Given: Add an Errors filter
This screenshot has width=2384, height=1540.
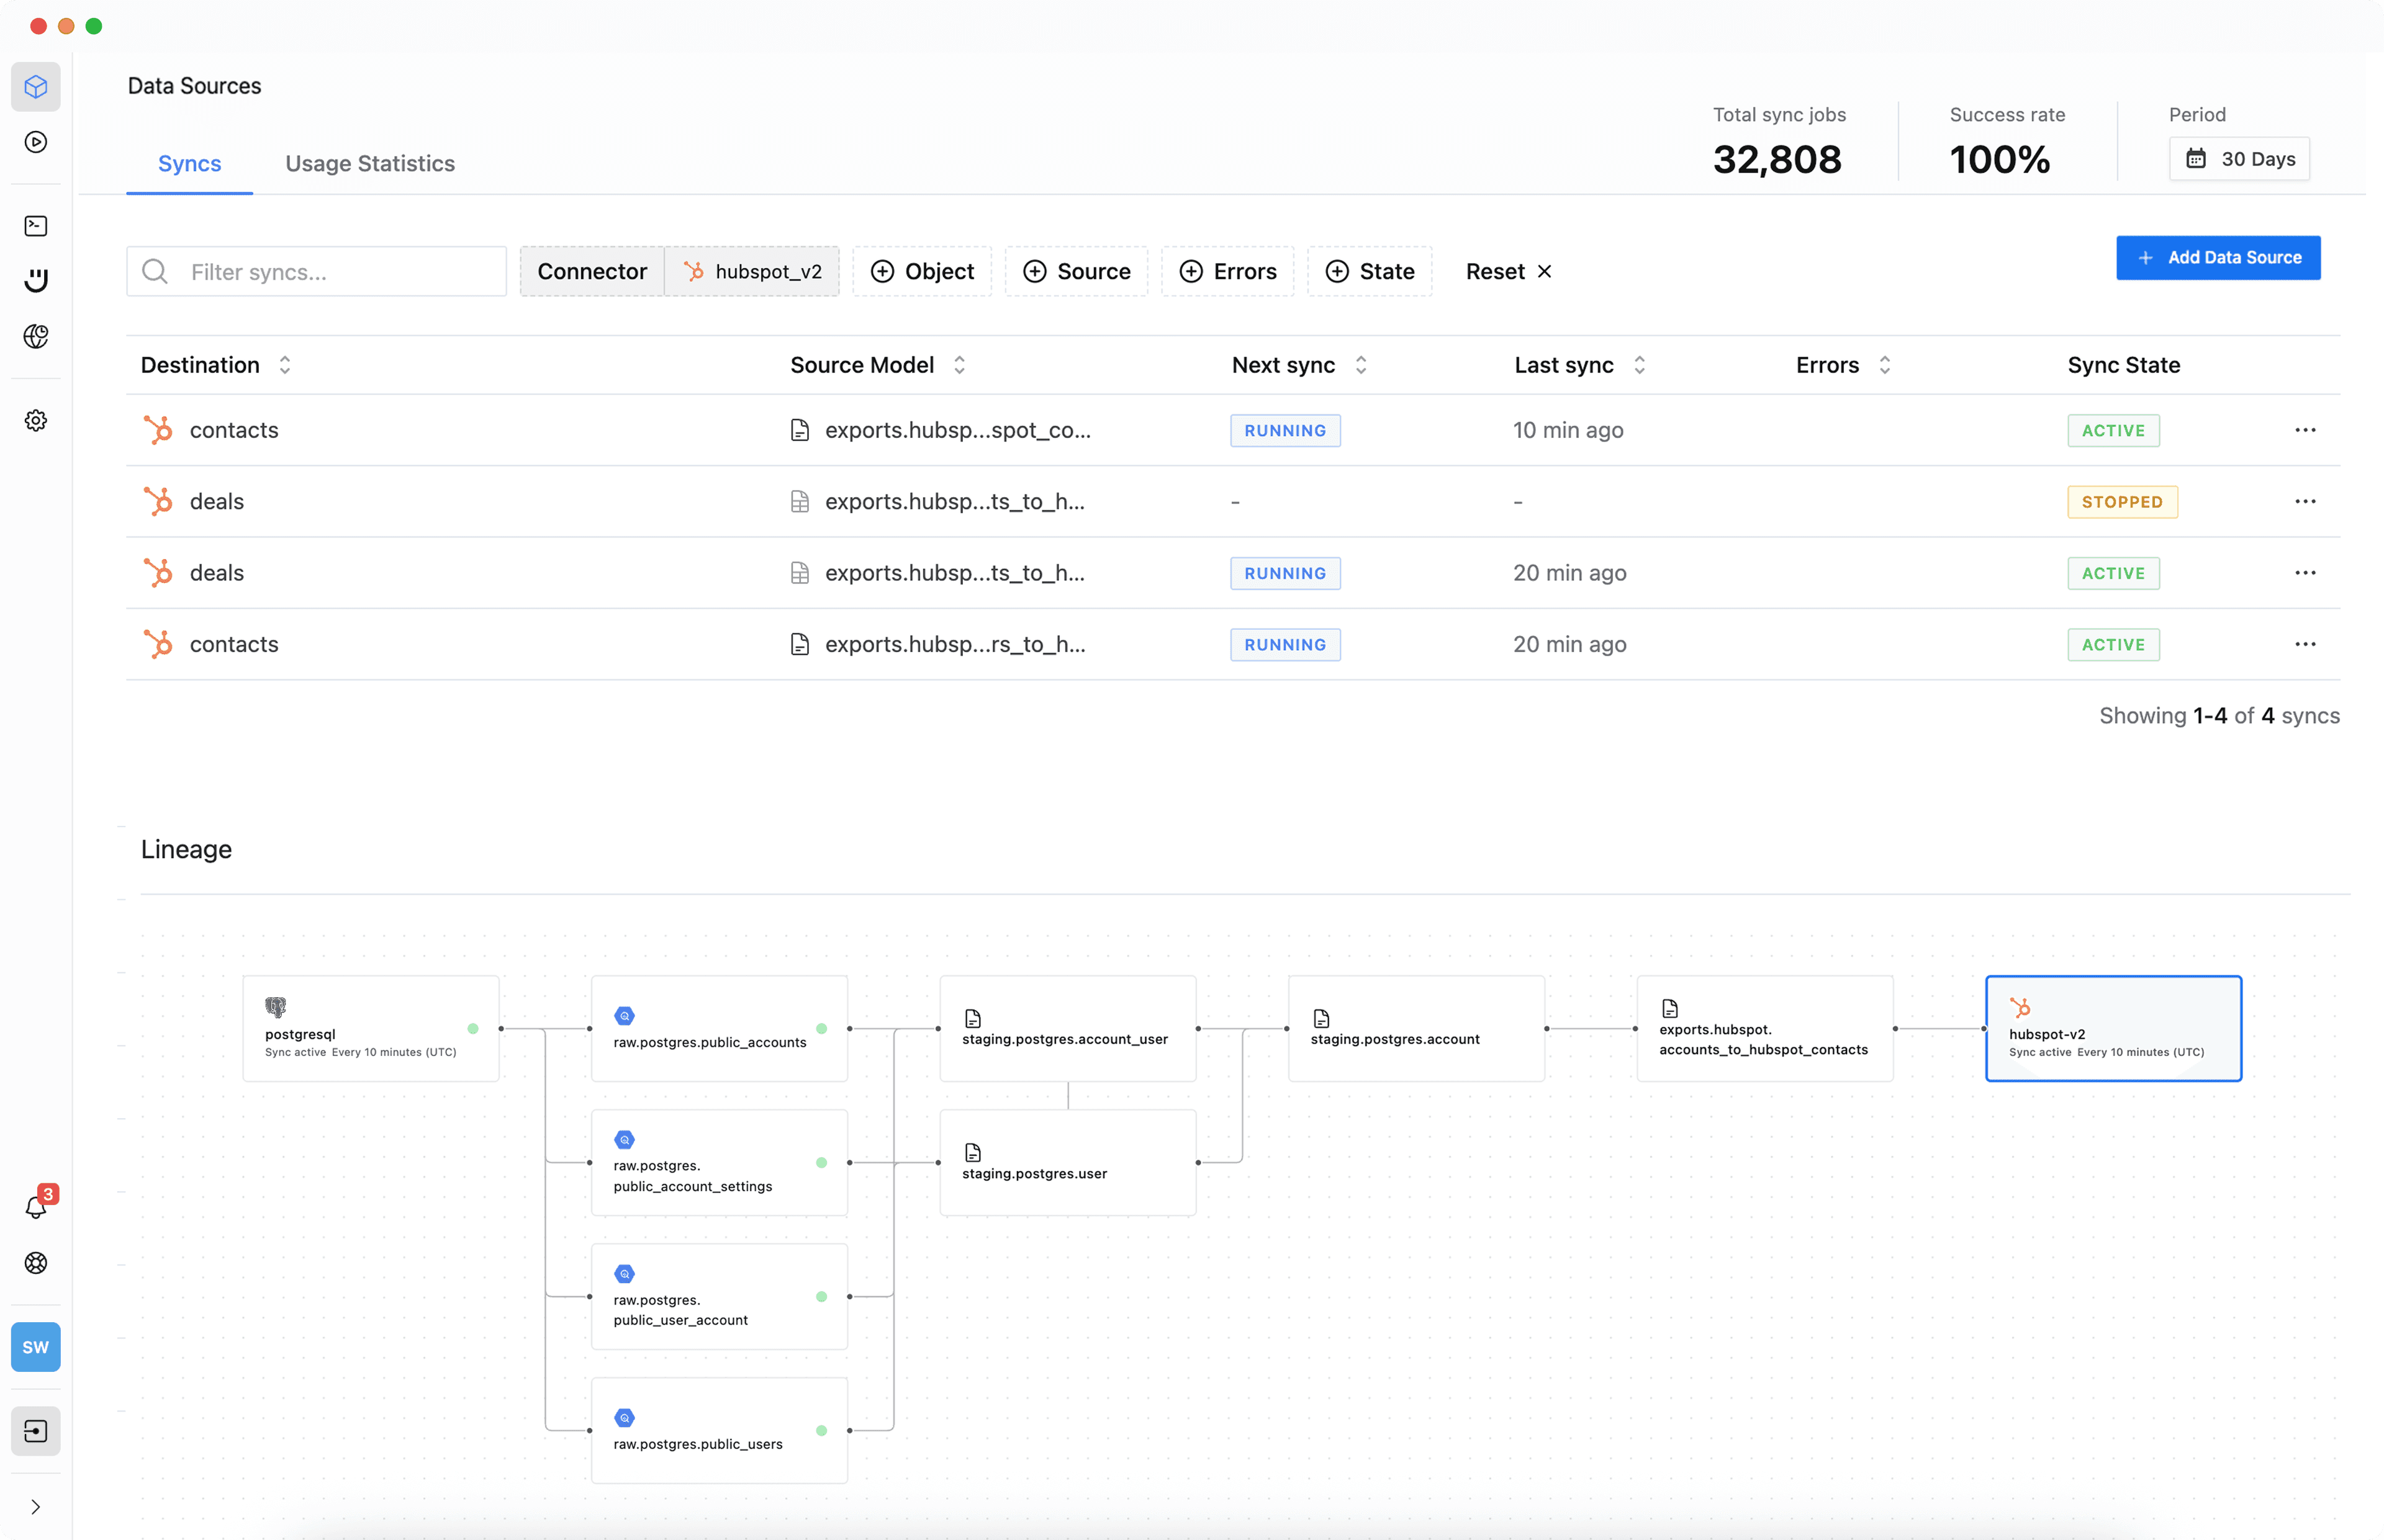Looking at the screenshot, I should [1227, 272].
